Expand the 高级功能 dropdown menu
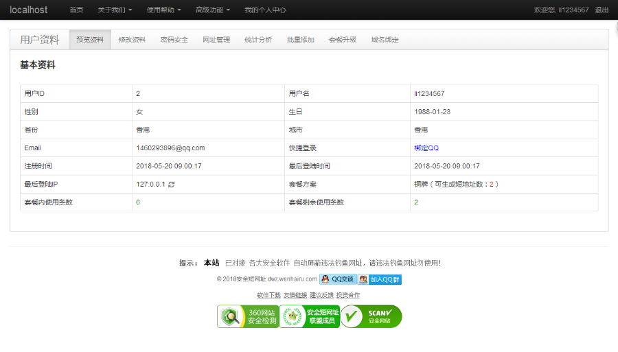 (212, 10)
